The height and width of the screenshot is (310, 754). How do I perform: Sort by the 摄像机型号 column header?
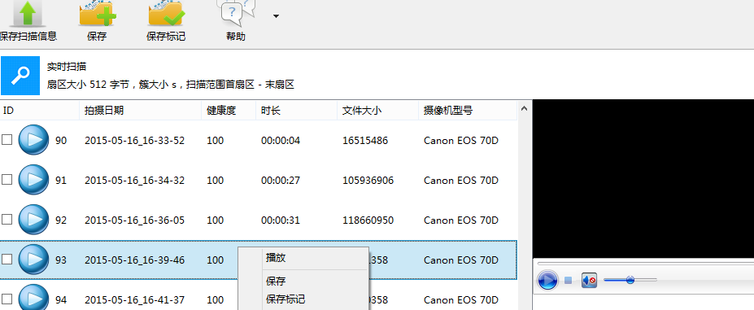[x=468, y=110]
